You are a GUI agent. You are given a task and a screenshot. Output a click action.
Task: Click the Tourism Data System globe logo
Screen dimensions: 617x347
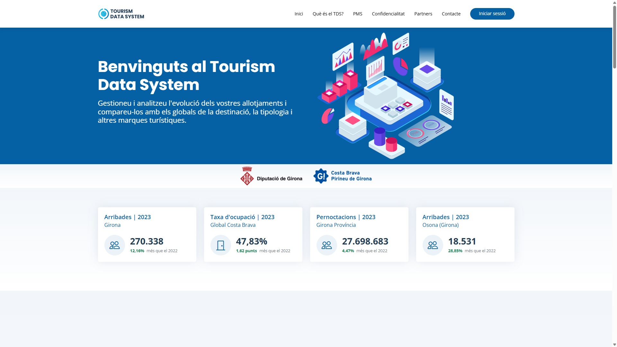103,14
